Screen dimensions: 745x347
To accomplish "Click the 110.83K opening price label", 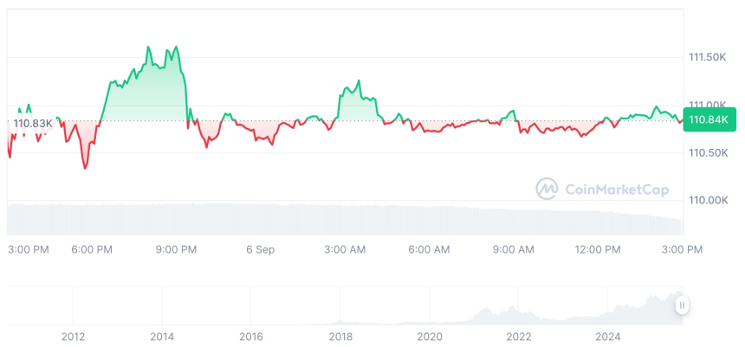I will pyautogui.click(x=33, y=124).
